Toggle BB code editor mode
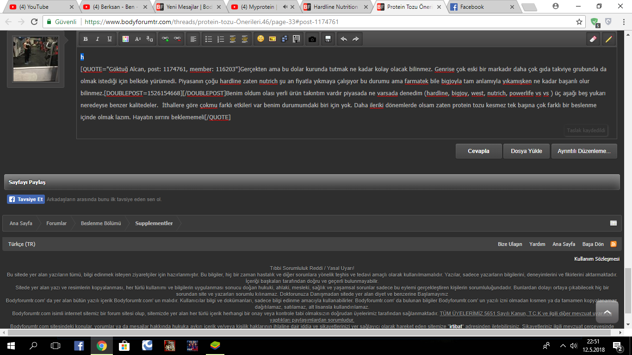 608,39
